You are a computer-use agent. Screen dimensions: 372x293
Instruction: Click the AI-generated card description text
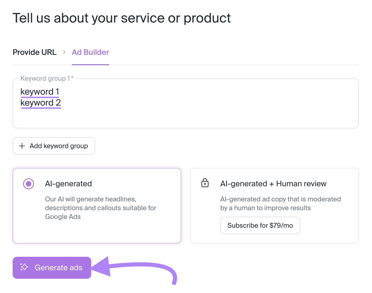pyautogui.click(x=101, y=208)
